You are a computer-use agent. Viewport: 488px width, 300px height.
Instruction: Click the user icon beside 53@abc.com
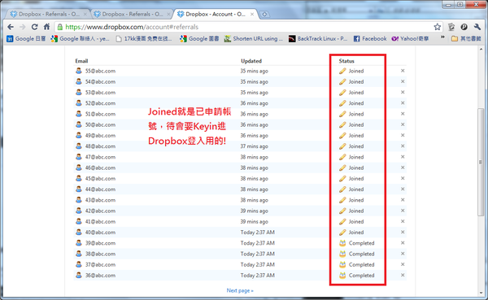click(x=79, y=92)
